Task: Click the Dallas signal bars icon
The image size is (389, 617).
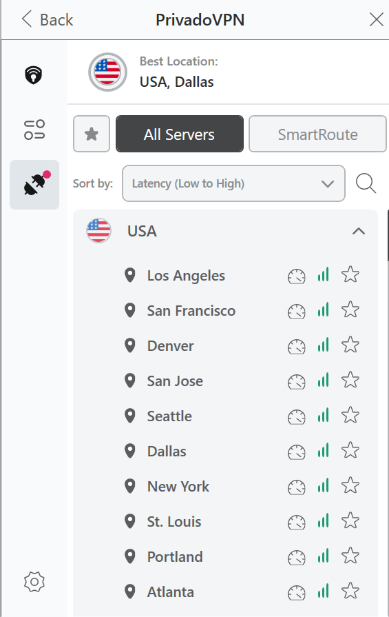Action: point(323,451)
